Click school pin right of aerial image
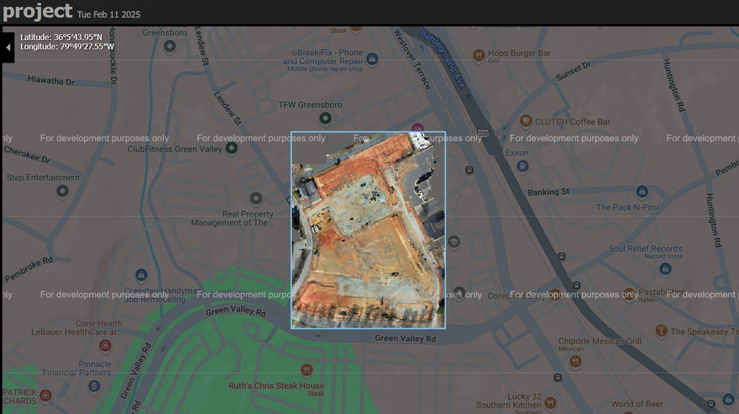Image resolution: width=739 pixels, height=414 pixels. tap(454, 242)
